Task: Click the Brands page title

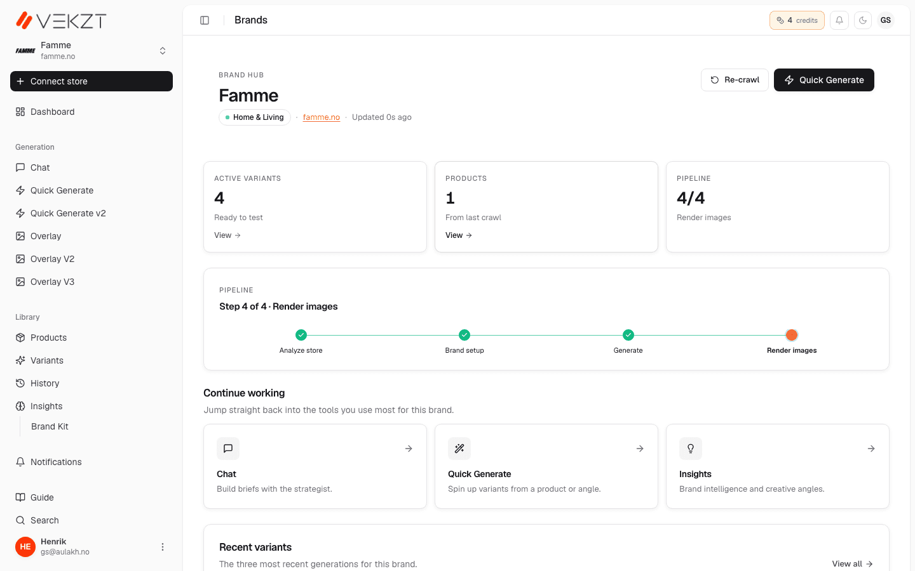Action: click(251, 20)
